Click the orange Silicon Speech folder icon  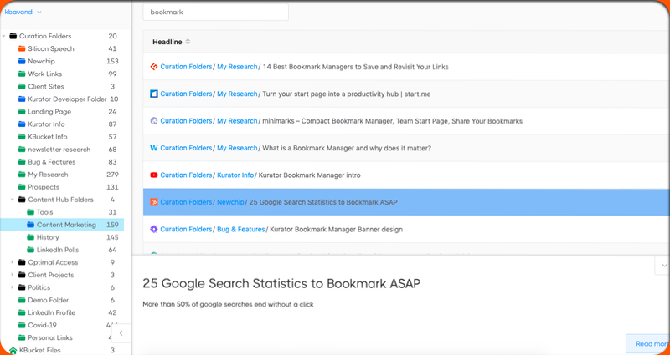tap(22, 48)
